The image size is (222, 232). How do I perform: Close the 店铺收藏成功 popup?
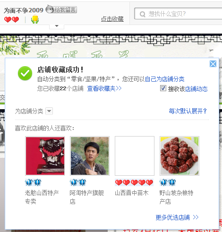pos(213,64)
